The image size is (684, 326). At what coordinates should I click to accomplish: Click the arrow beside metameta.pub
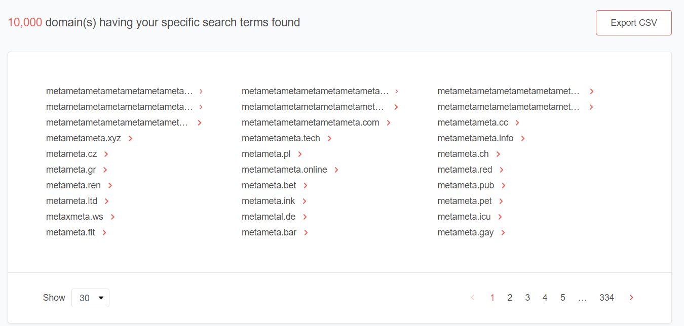coord(504,186)
